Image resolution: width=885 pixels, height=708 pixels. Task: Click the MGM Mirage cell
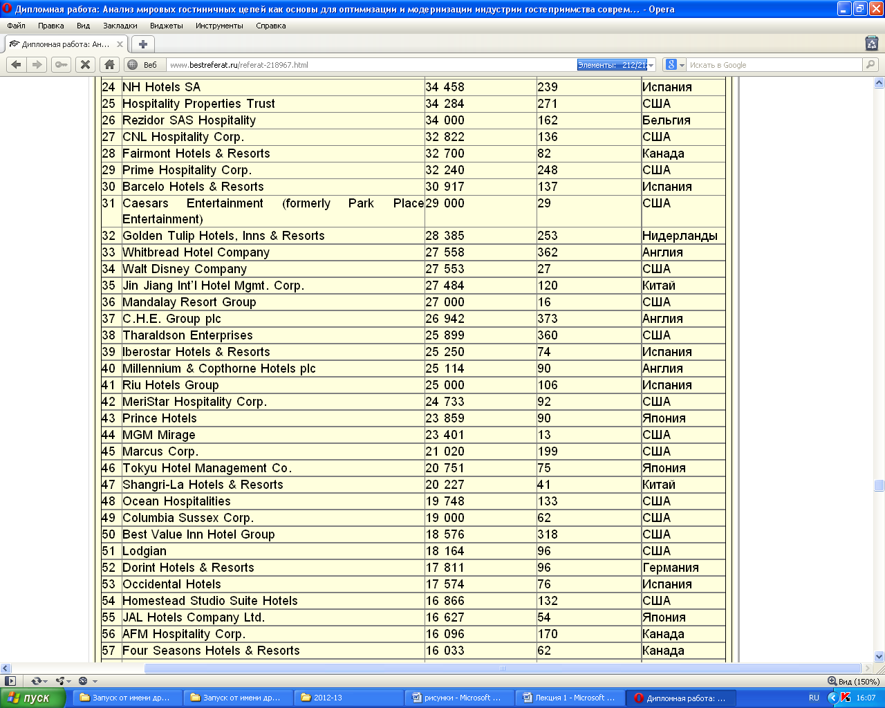[272, 435]
